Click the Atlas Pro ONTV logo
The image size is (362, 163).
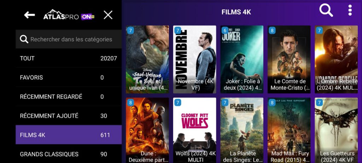click(x=69, y=15)
